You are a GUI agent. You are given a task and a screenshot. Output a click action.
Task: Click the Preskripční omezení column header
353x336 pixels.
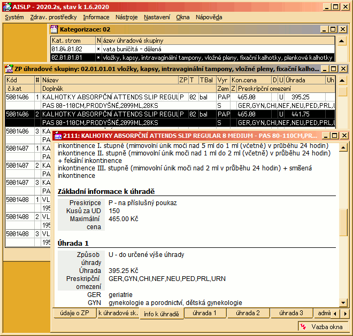[286, 89]
